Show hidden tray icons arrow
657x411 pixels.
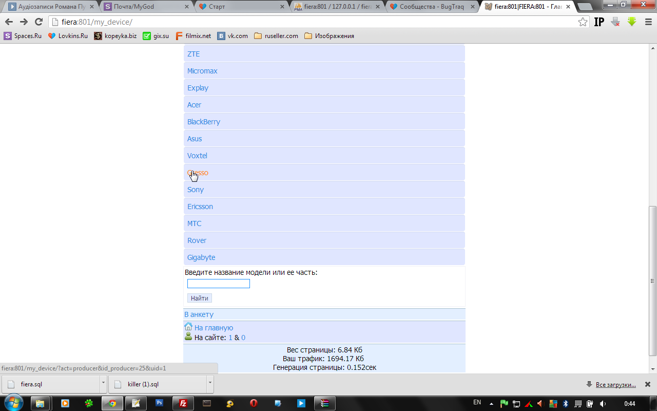(x=492, y=403)
